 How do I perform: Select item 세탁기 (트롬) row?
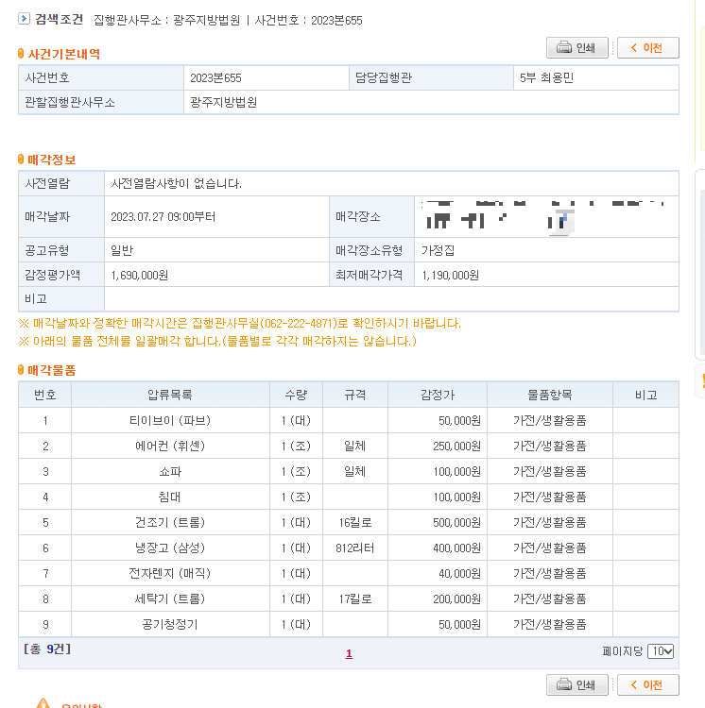(x=349, y=598)
